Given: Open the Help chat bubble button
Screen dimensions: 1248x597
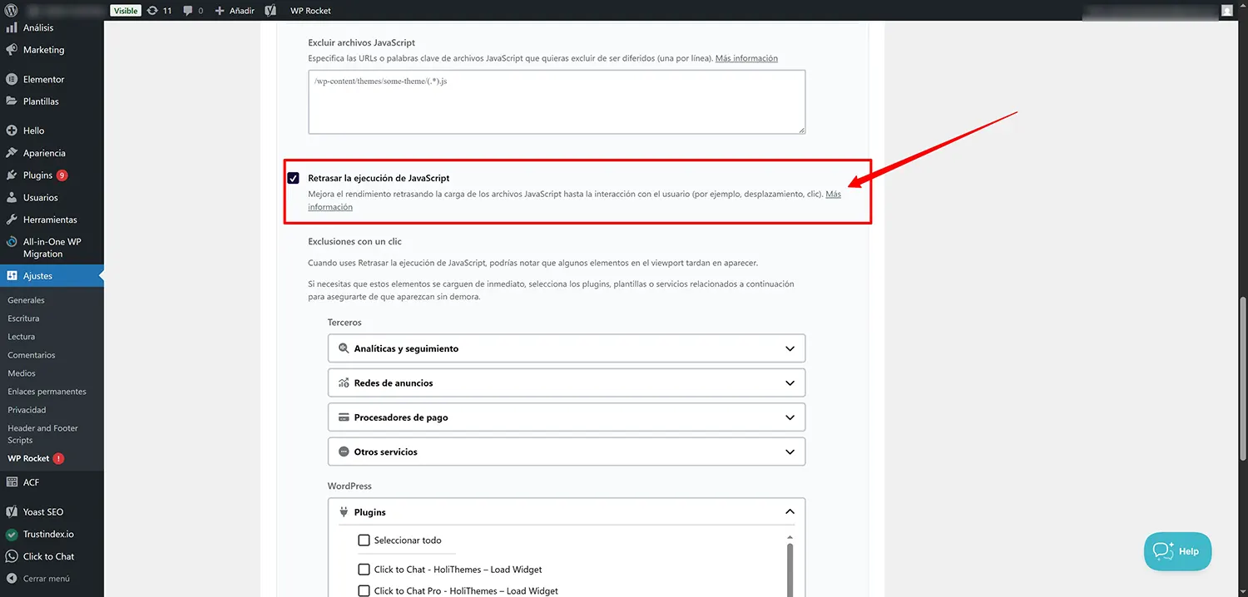Looking at the screenshot, I should [1177, 551].
